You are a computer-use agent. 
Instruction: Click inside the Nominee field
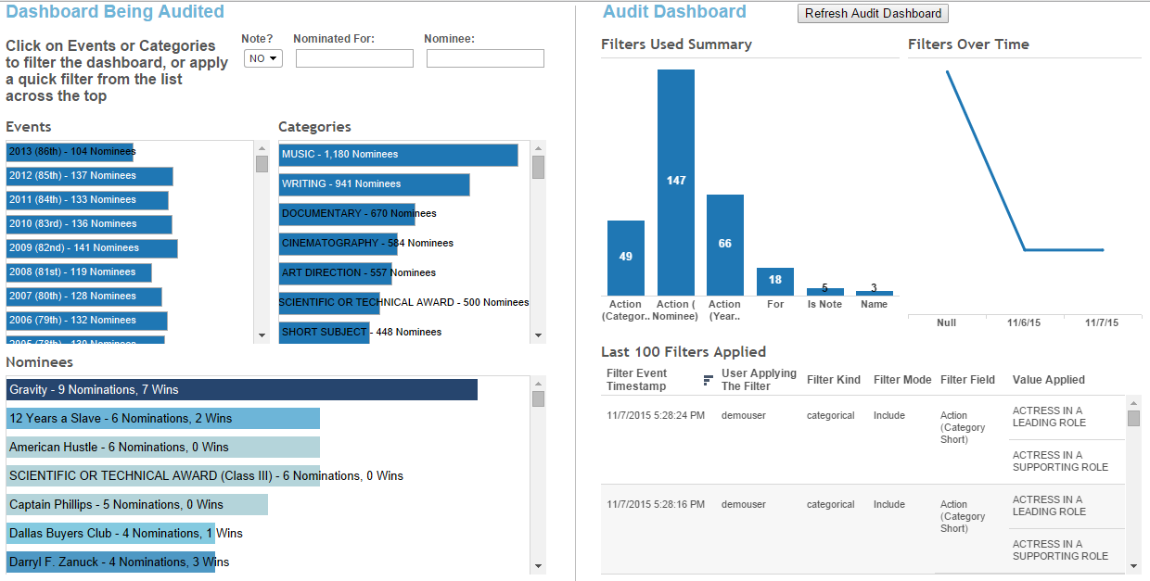(484, 57)
